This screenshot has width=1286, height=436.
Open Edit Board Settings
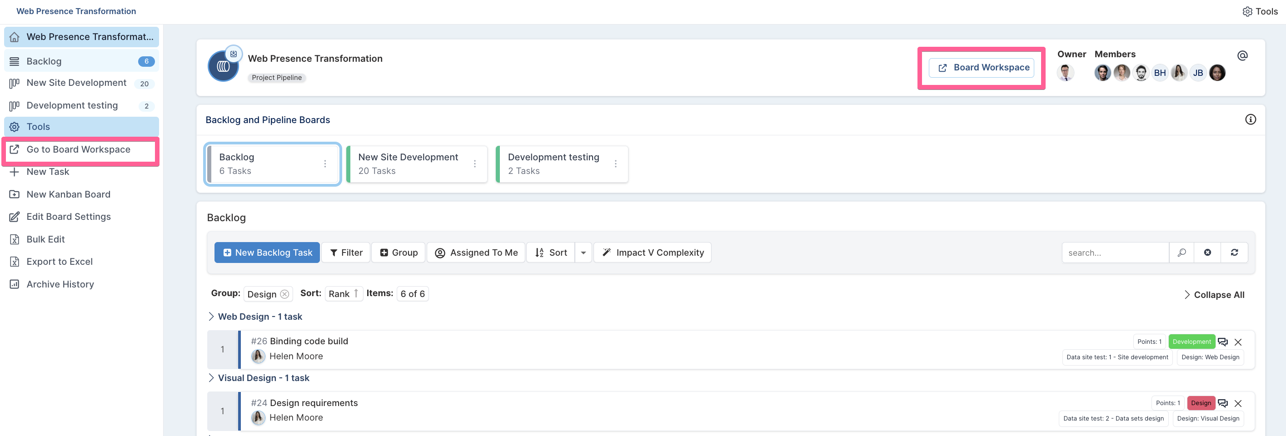[81, 217]
